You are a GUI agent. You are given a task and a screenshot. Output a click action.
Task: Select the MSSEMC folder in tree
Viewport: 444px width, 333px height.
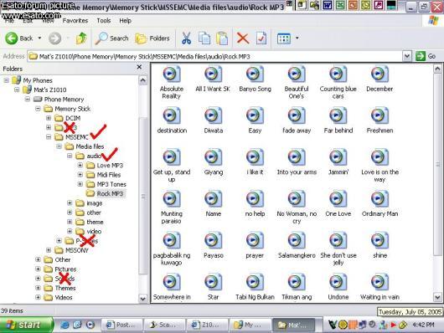click(76, 137)
